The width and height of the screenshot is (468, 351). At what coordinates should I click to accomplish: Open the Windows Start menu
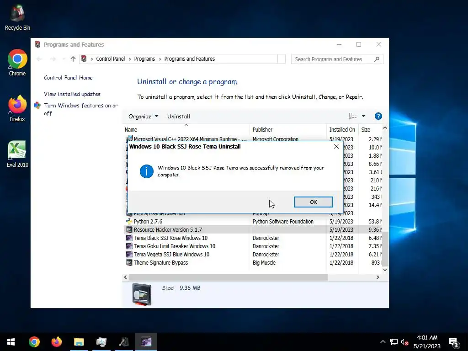coord(11,342)
